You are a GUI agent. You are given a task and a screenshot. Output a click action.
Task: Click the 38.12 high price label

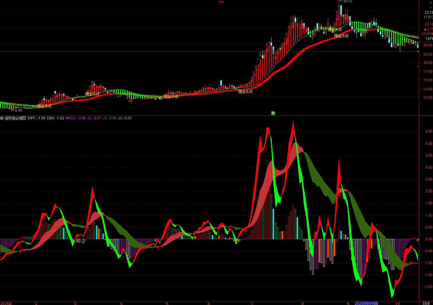[347, 1]
